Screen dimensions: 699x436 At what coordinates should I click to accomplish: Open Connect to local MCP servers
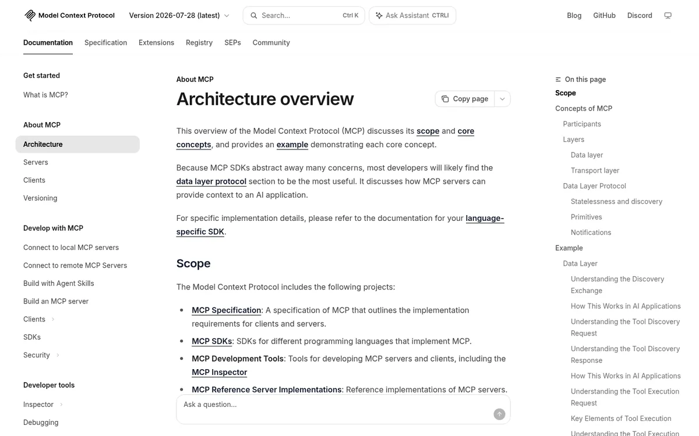[x=71, y=248]
